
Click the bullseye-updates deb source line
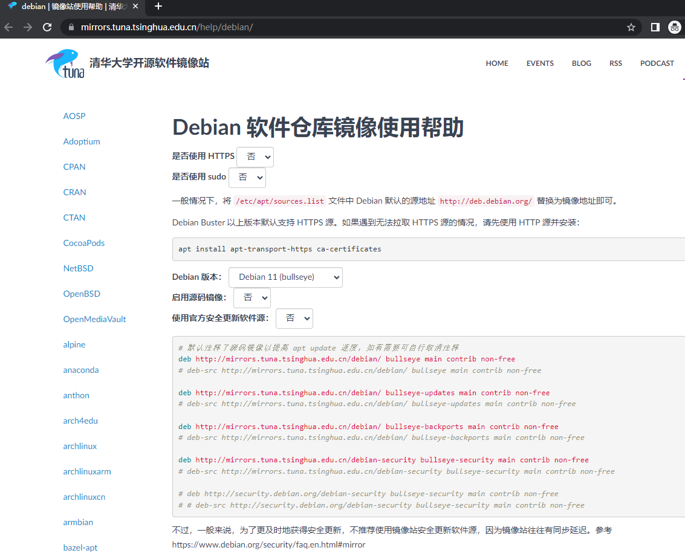click(364, 393)
